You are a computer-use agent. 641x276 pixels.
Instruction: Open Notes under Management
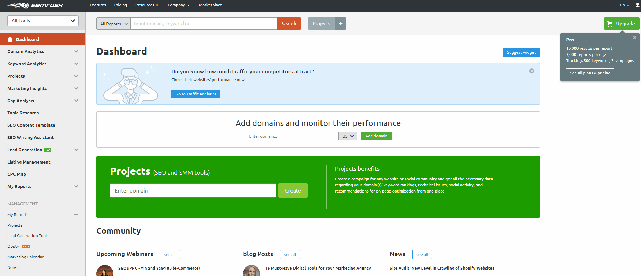click(x=13, y=267)
